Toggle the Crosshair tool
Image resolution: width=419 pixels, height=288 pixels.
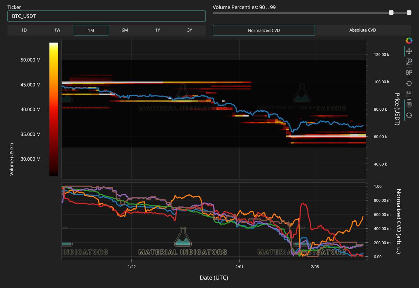(x=409, y=115)
